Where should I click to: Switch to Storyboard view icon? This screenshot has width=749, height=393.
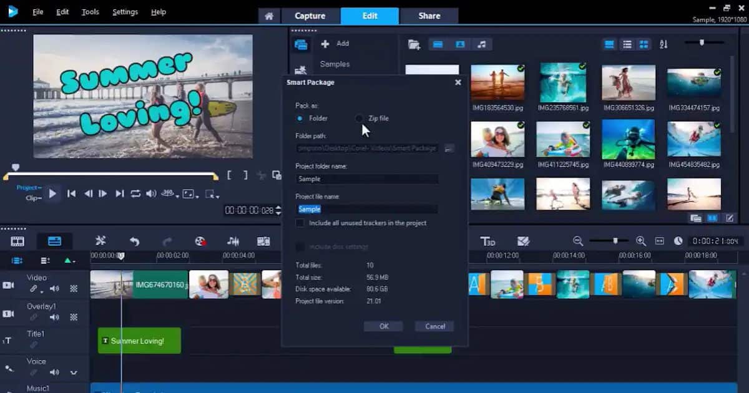(17, 241)
